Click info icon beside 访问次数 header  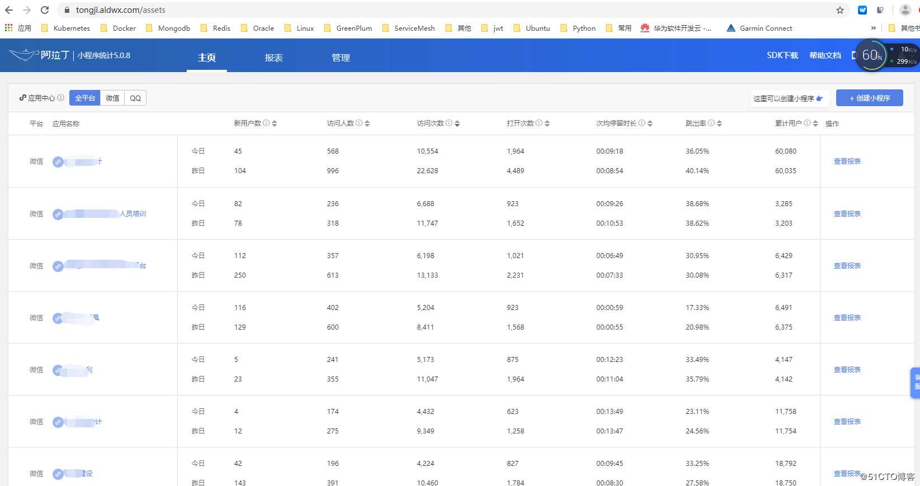(449, 123)
